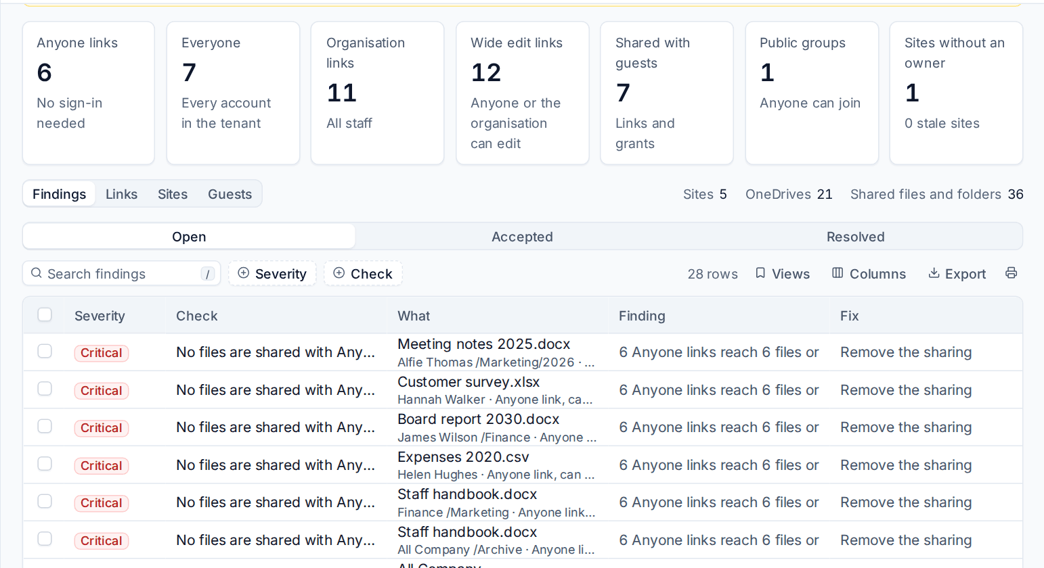
Task: Export the findings table
Action: point(957,273)
